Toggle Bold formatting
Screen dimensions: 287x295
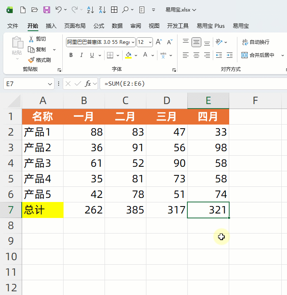(71, 55)
